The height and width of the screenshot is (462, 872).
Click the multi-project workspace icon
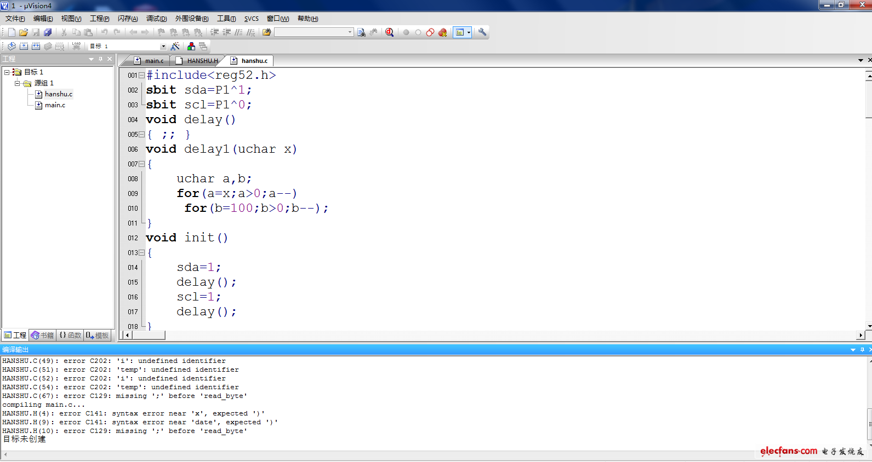click(x=203, y=46)
